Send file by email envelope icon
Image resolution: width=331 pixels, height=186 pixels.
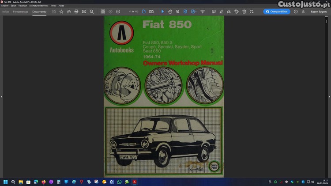click(x=84, y=11)
